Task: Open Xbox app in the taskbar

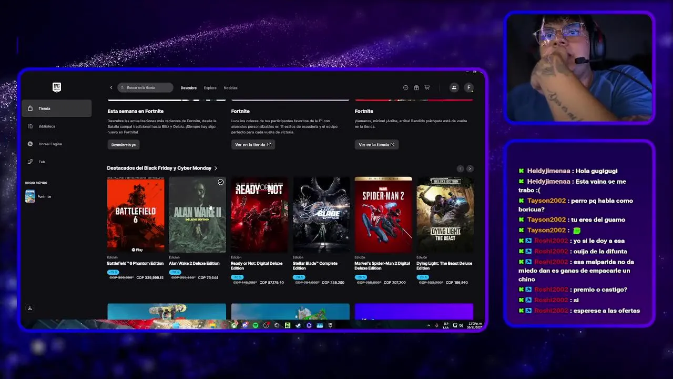Action: tap(234, 325)
